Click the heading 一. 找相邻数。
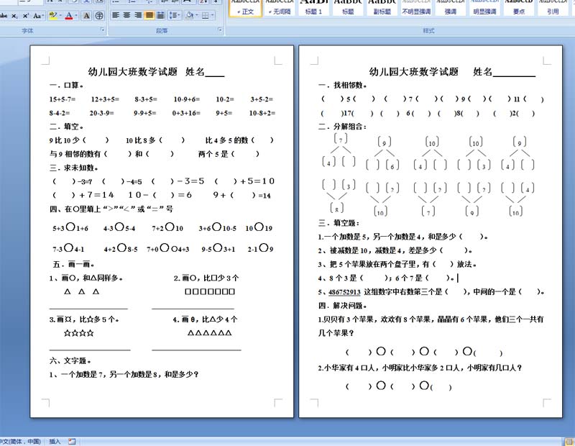This screenshot has width=575, height=446. point(343,85)
